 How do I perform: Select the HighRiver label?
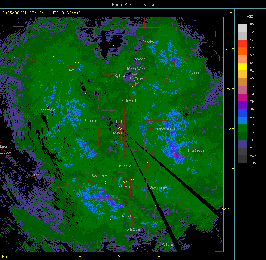[133, 229]
